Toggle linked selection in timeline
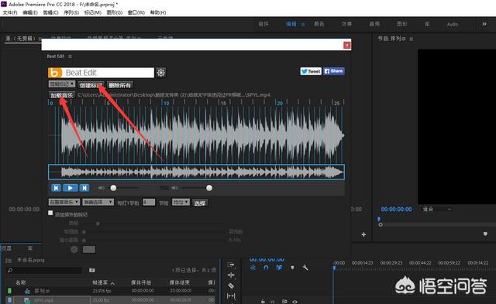This screenshot has width=496, height=304. point(279,268)
